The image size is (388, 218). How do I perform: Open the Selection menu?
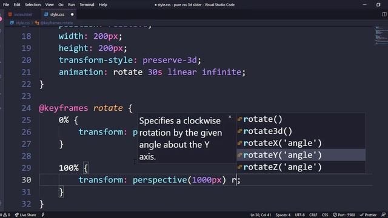[33, 4]
